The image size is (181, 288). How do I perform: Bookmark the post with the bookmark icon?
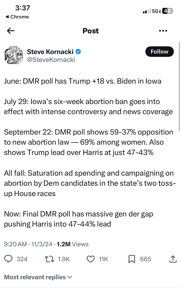pos(132,259)
